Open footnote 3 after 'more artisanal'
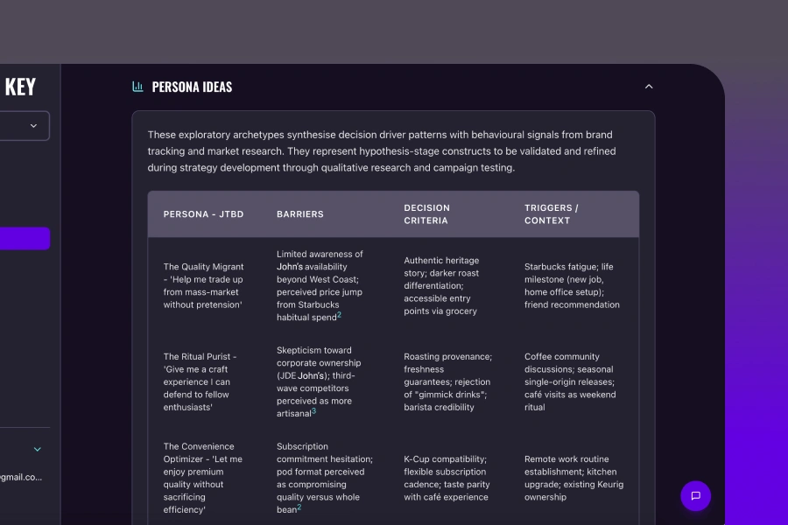The width and height of the screenshot is (788, 525). [x=313, y=411]
